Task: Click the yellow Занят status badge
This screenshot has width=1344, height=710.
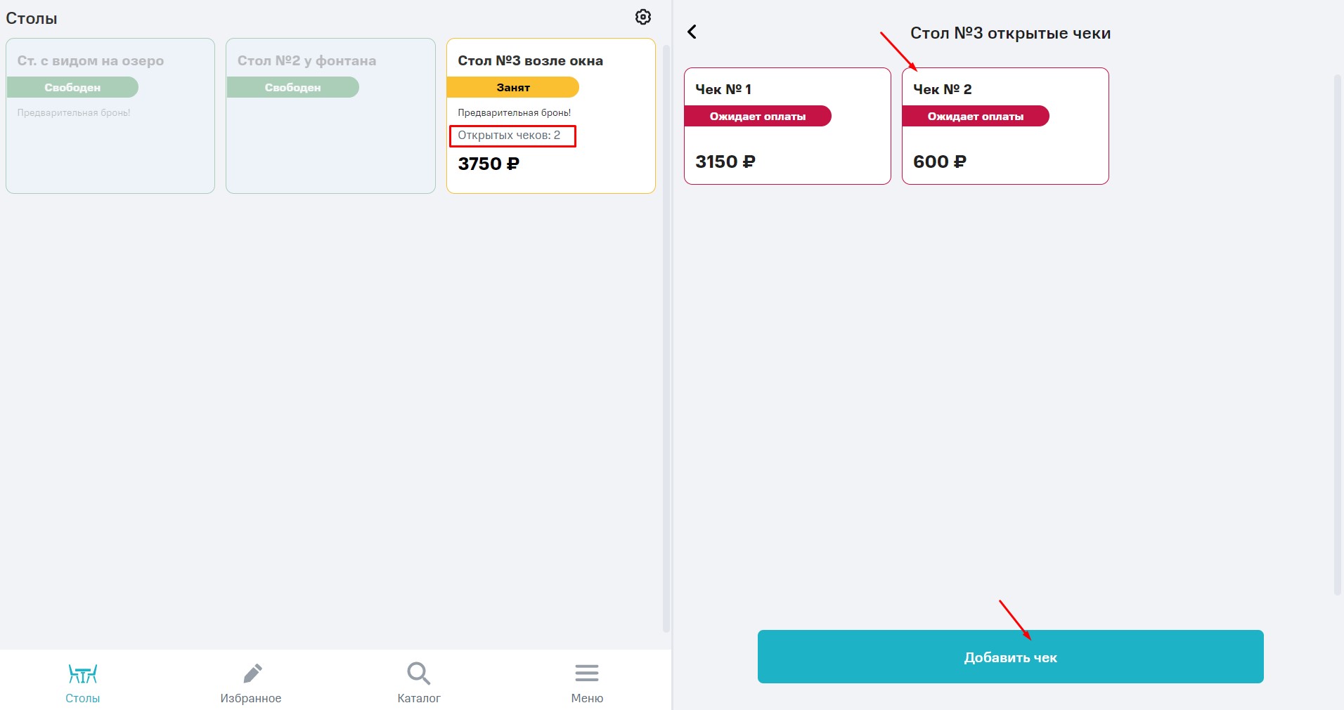Action: click(x=513, y=87)
